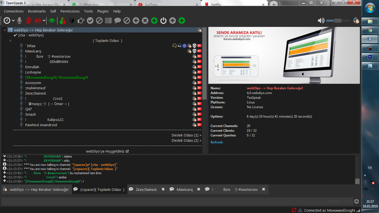This screenshot has width=379, height=213.
Task: Open the Connections menu
Action: coord(14,11)
